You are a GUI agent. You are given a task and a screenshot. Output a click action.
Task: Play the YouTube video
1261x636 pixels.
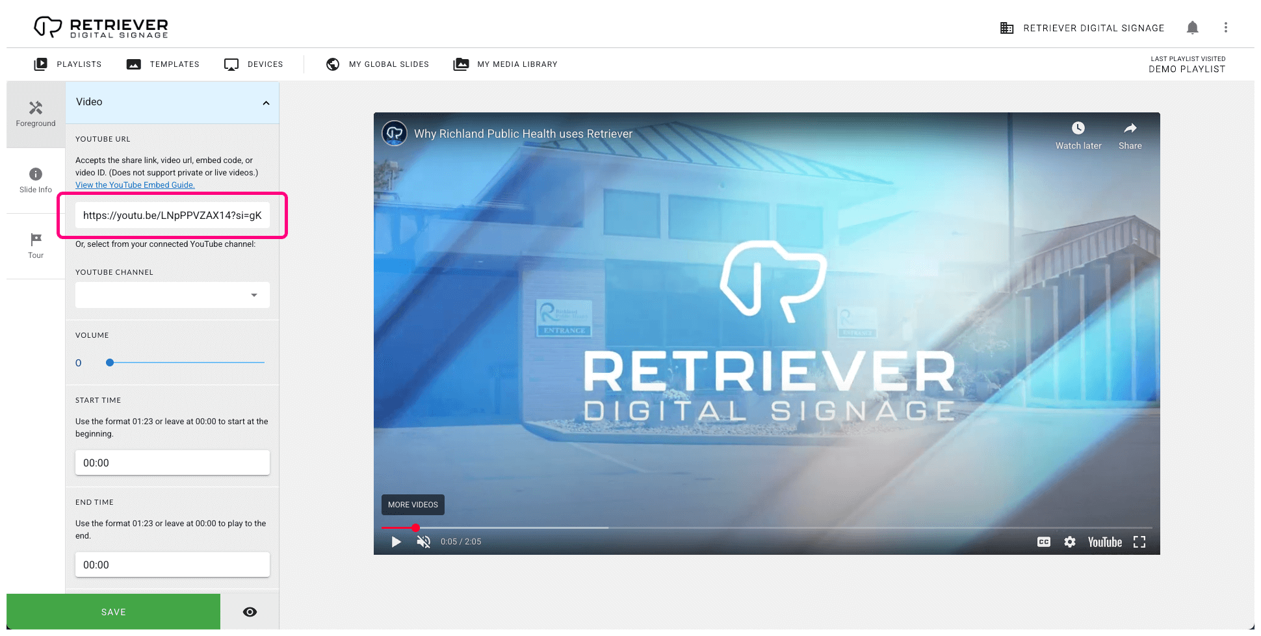[396, 542]
